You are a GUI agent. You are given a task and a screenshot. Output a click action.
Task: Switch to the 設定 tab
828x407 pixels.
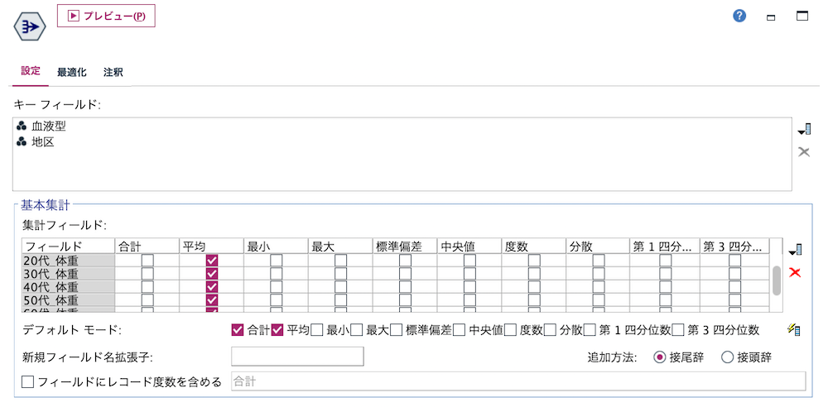30,71
